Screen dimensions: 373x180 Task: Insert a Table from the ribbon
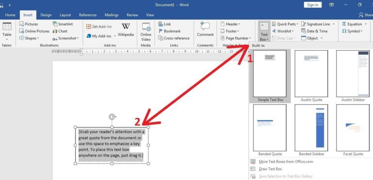click(7, 32)
